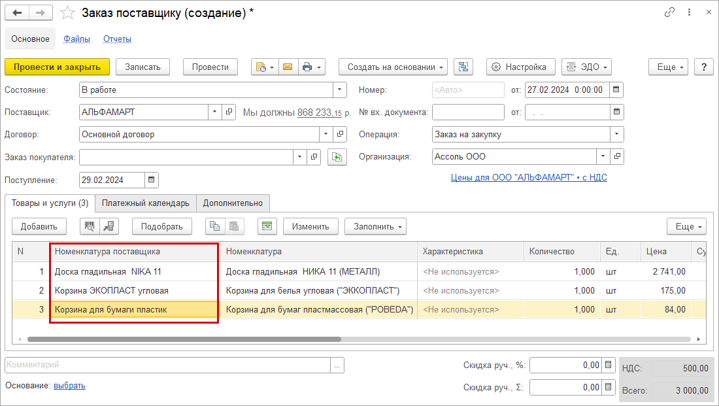Click the barcode scanner icon
The width and height of the screenshot is (719, 406).
tap(90, 226)
